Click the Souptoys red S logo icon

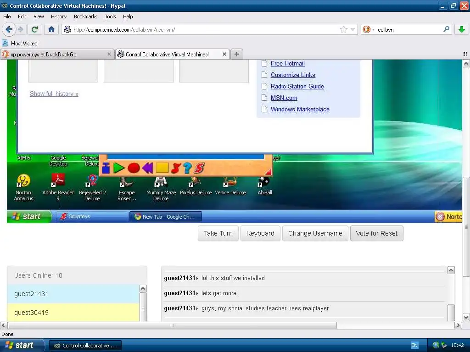199,168
